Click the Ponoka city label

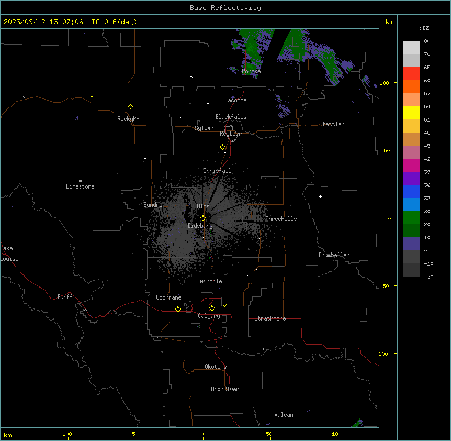[x=251, y=71]
